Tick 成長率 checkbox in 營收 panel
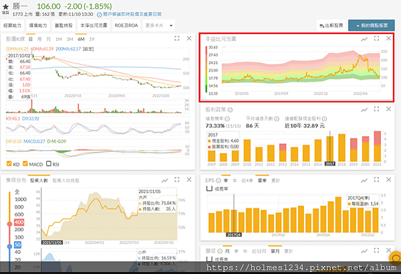The height and width of the screenshot is (274, 401). click(209, 259)
